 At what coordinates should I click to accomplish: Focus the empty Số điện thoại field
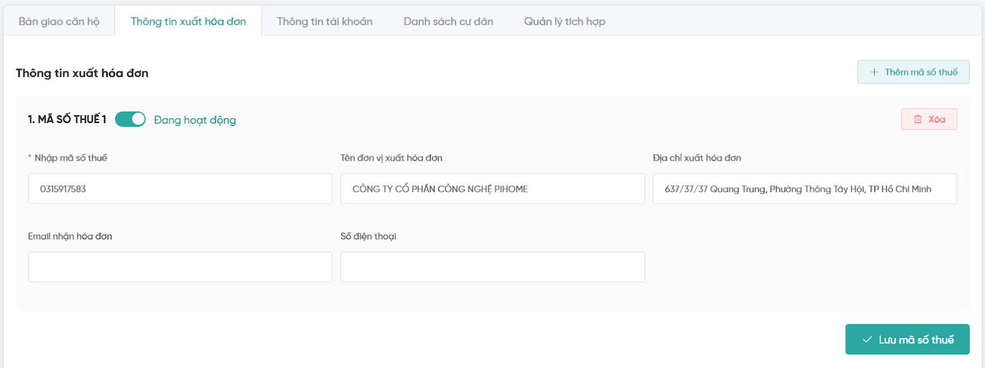[x=492, y=267]
